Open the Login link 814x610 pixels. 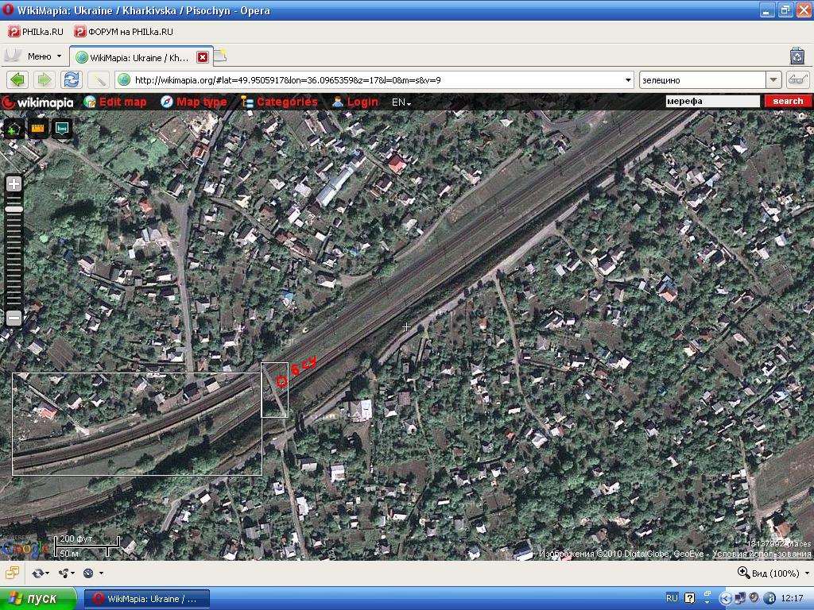pos(355,102)
